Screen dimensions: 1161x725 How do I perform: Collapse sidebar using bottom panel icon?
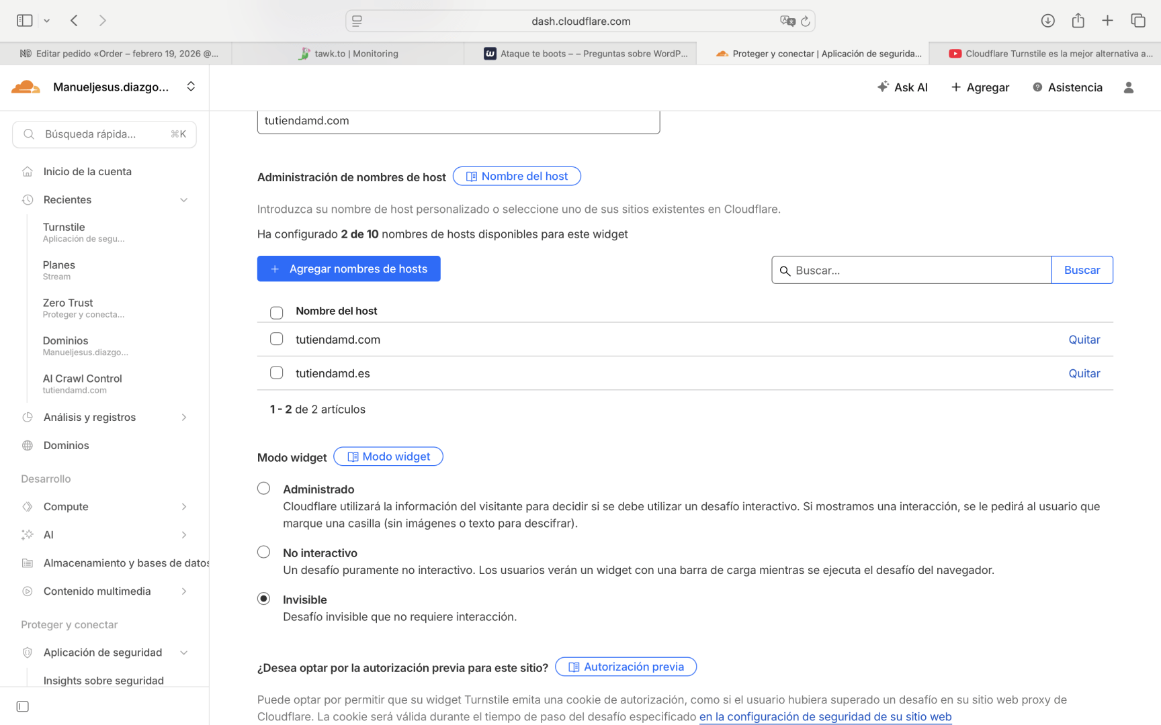[23, 706]
